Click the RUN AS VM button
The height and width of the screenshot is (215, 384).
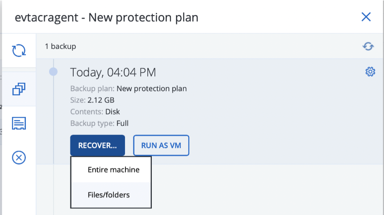tap(161, 146)
